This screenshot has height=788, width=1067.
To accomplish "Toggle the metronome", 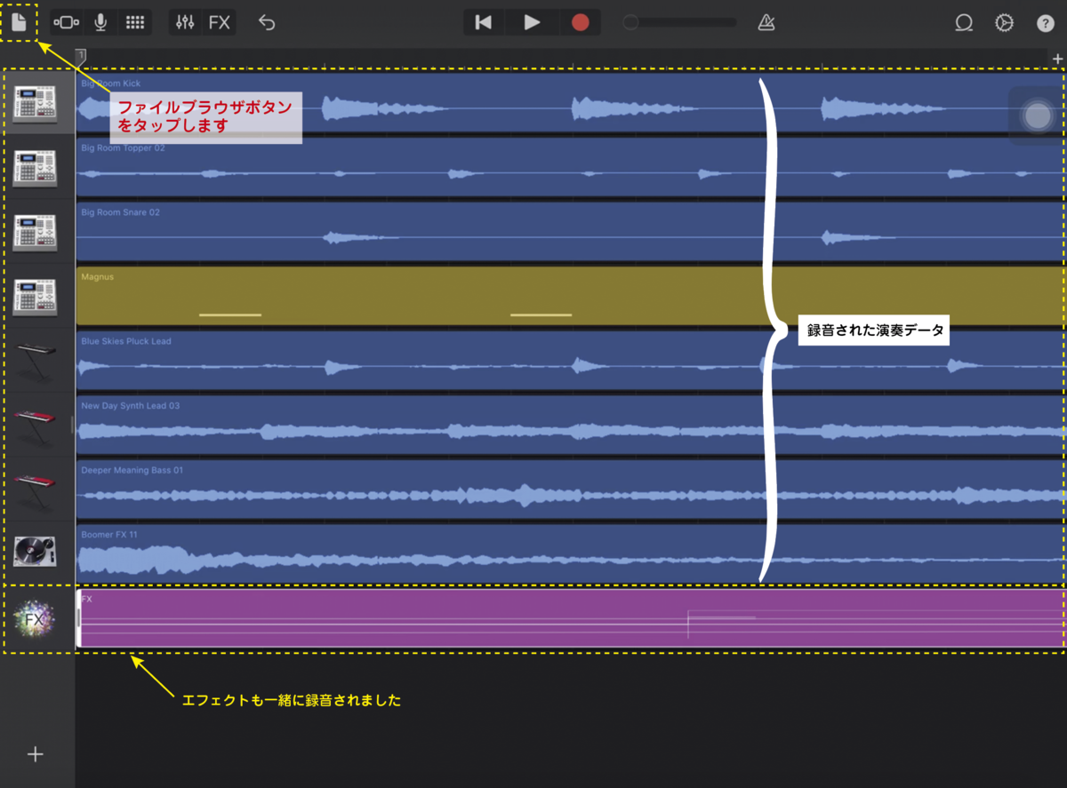I will point(766,22).
